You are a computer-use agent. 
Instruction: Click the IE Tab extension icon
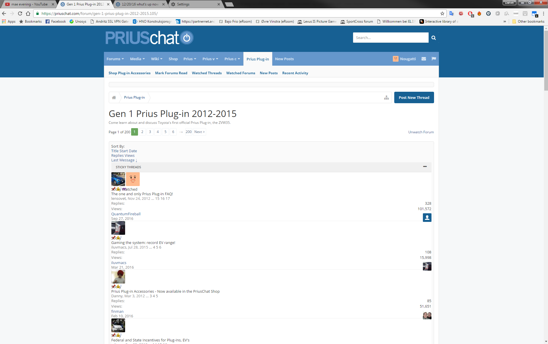(488, 13)
